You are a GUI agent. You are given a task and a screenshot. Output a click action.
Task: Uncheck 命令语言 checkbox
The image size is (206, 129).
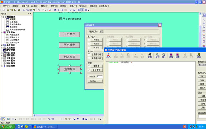pyautogui.click(x=89, y=70)
